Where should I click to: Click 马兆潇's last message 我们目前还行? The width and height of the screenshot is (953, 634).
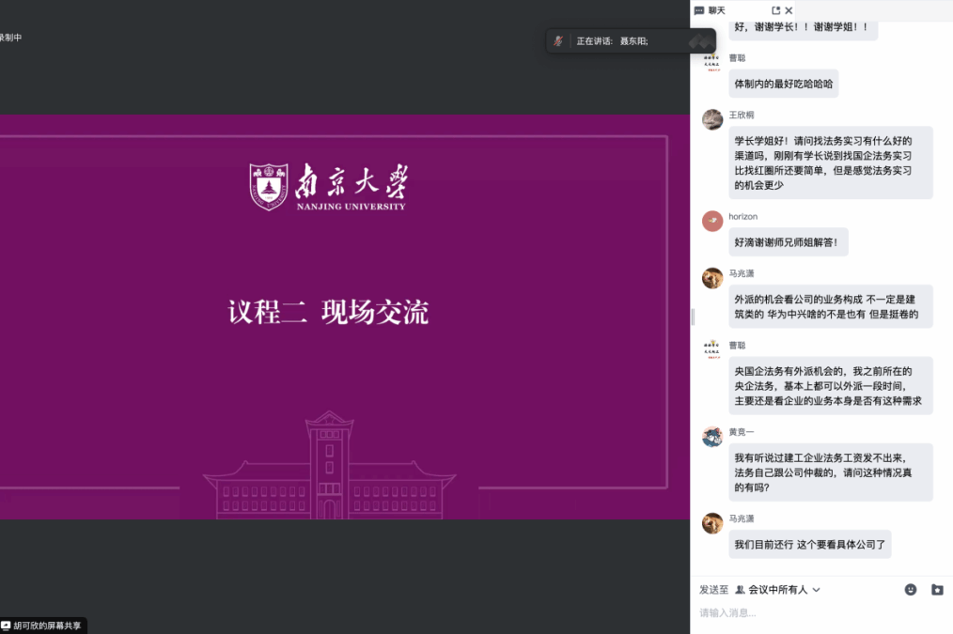(x=809, y=544)
